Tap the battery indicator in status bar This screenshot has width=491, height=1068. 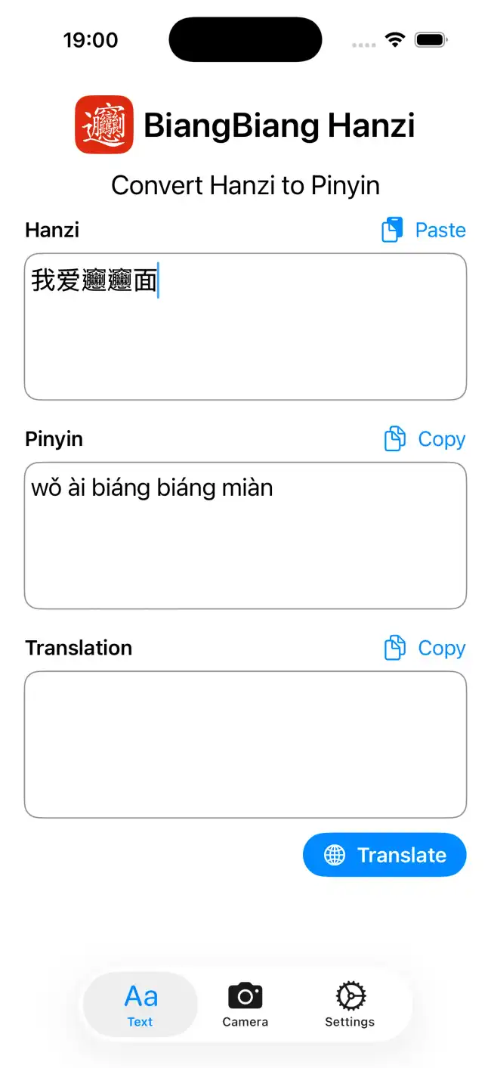point(431,40)
